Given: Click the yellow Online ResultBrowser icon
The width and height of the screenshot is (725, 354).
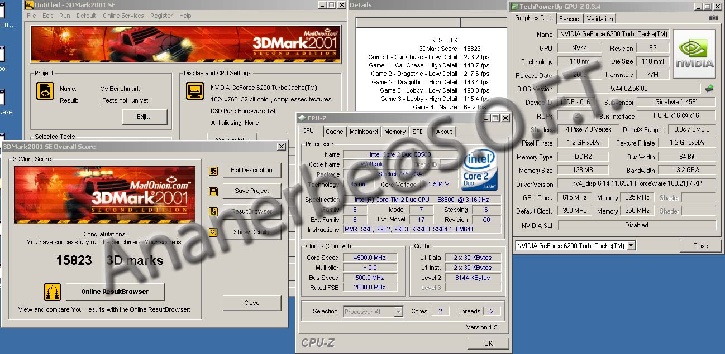Looking at the screenshot, I should 53,292.
